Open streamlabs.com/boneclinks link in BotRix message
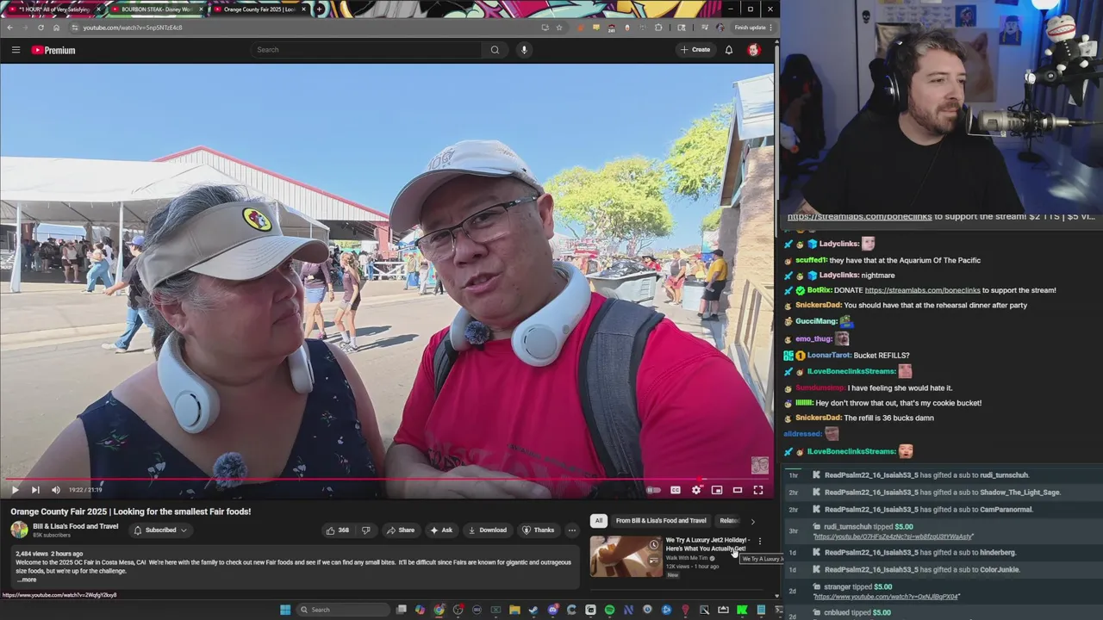 click(x=922, y=290)
